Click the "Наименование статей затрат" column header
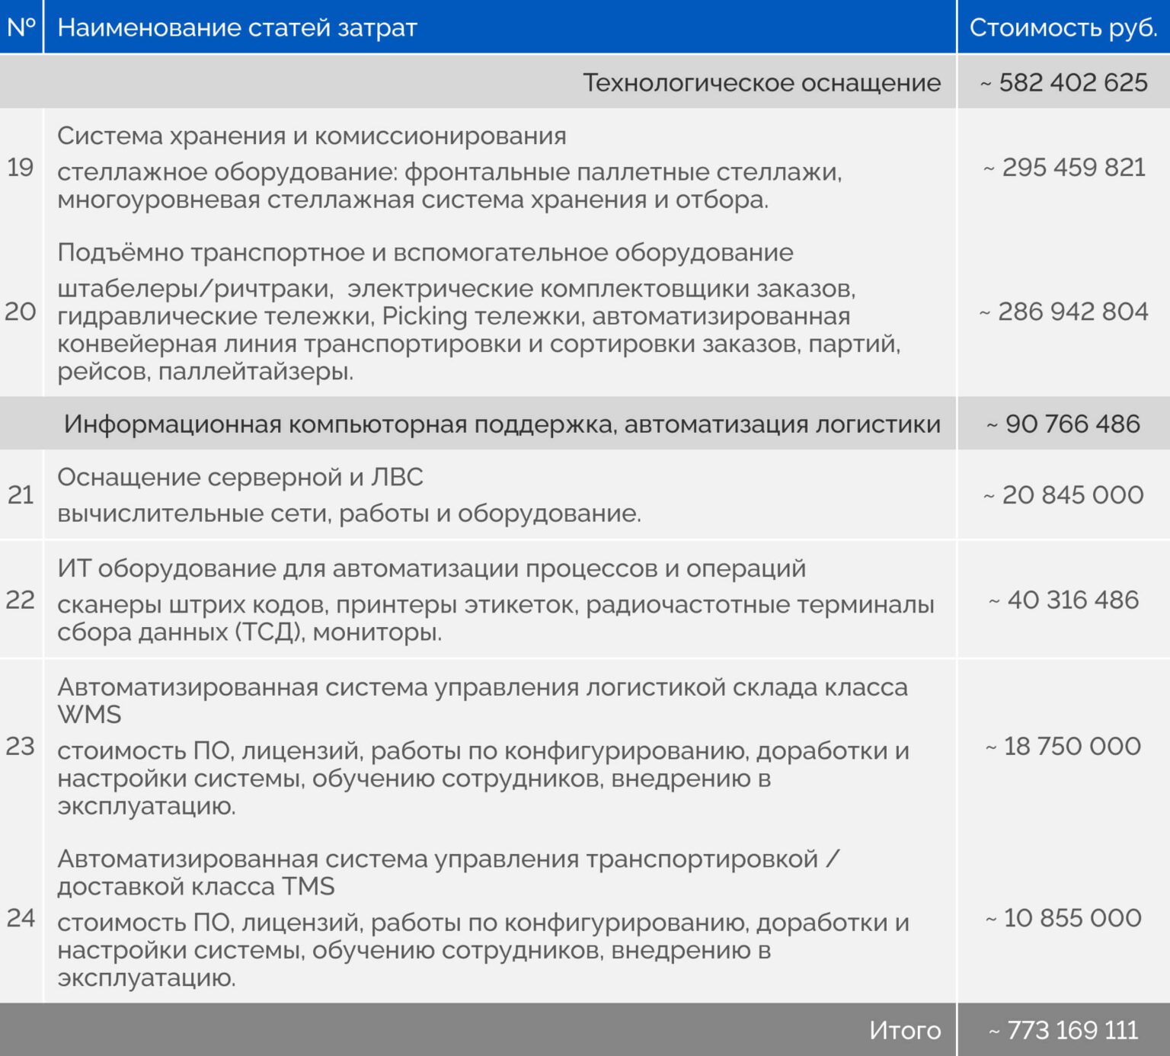Image resolution: width=1170 pixels, height=1056 pixels. tap(237, 27)
